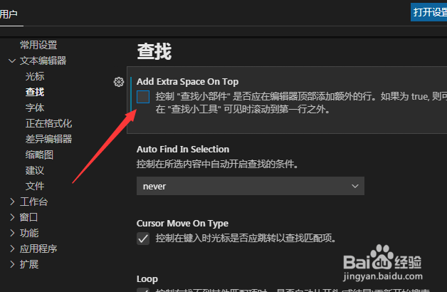Screen dimensions: 447x292
Task: Open the 正在格式化 settings category
Action: [x=48, y=123]
